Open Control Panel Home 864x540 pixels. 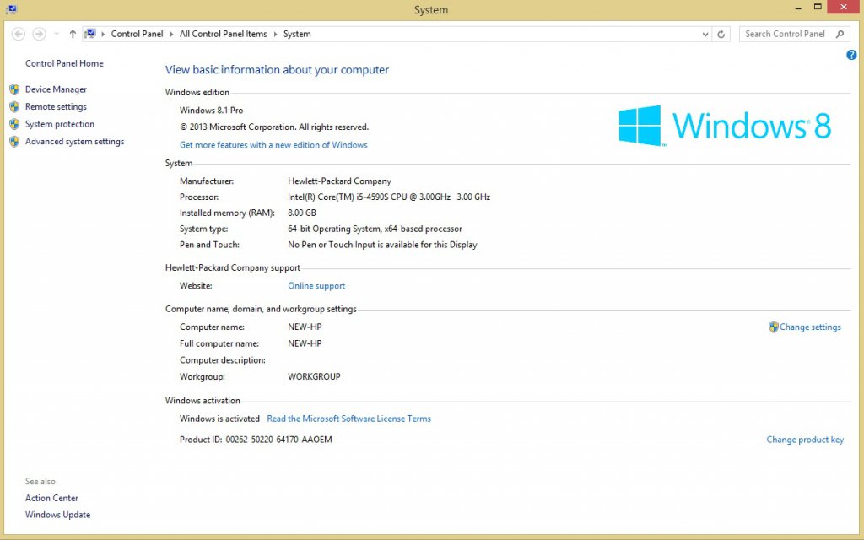click(x=64, y=63)
